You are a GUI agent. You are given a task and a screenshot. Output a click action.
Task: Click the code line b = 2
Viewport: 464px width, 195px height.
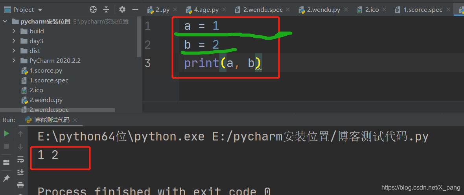point(202,45)
